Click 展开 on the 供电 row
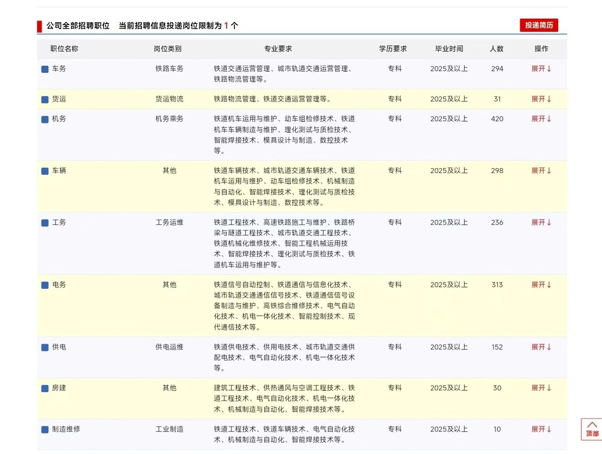Image resolution: width=602 pixels, height=454 pixels. pyautogui.click(x=541, y=347)
